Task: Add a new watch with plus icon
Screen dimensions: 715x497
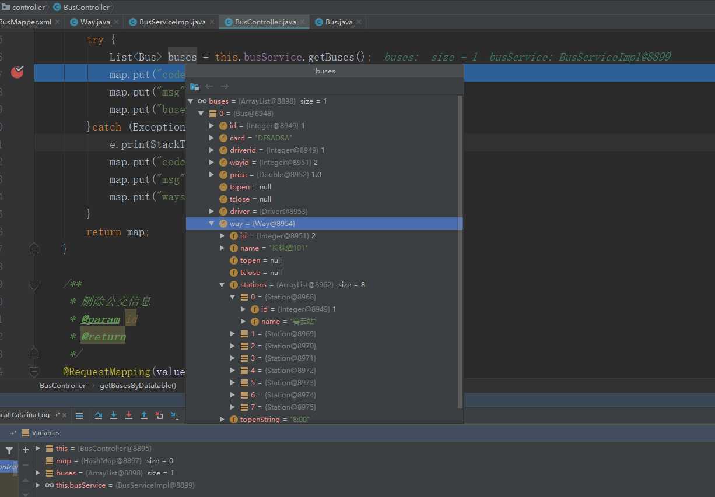Action: [x=26, y=450]
